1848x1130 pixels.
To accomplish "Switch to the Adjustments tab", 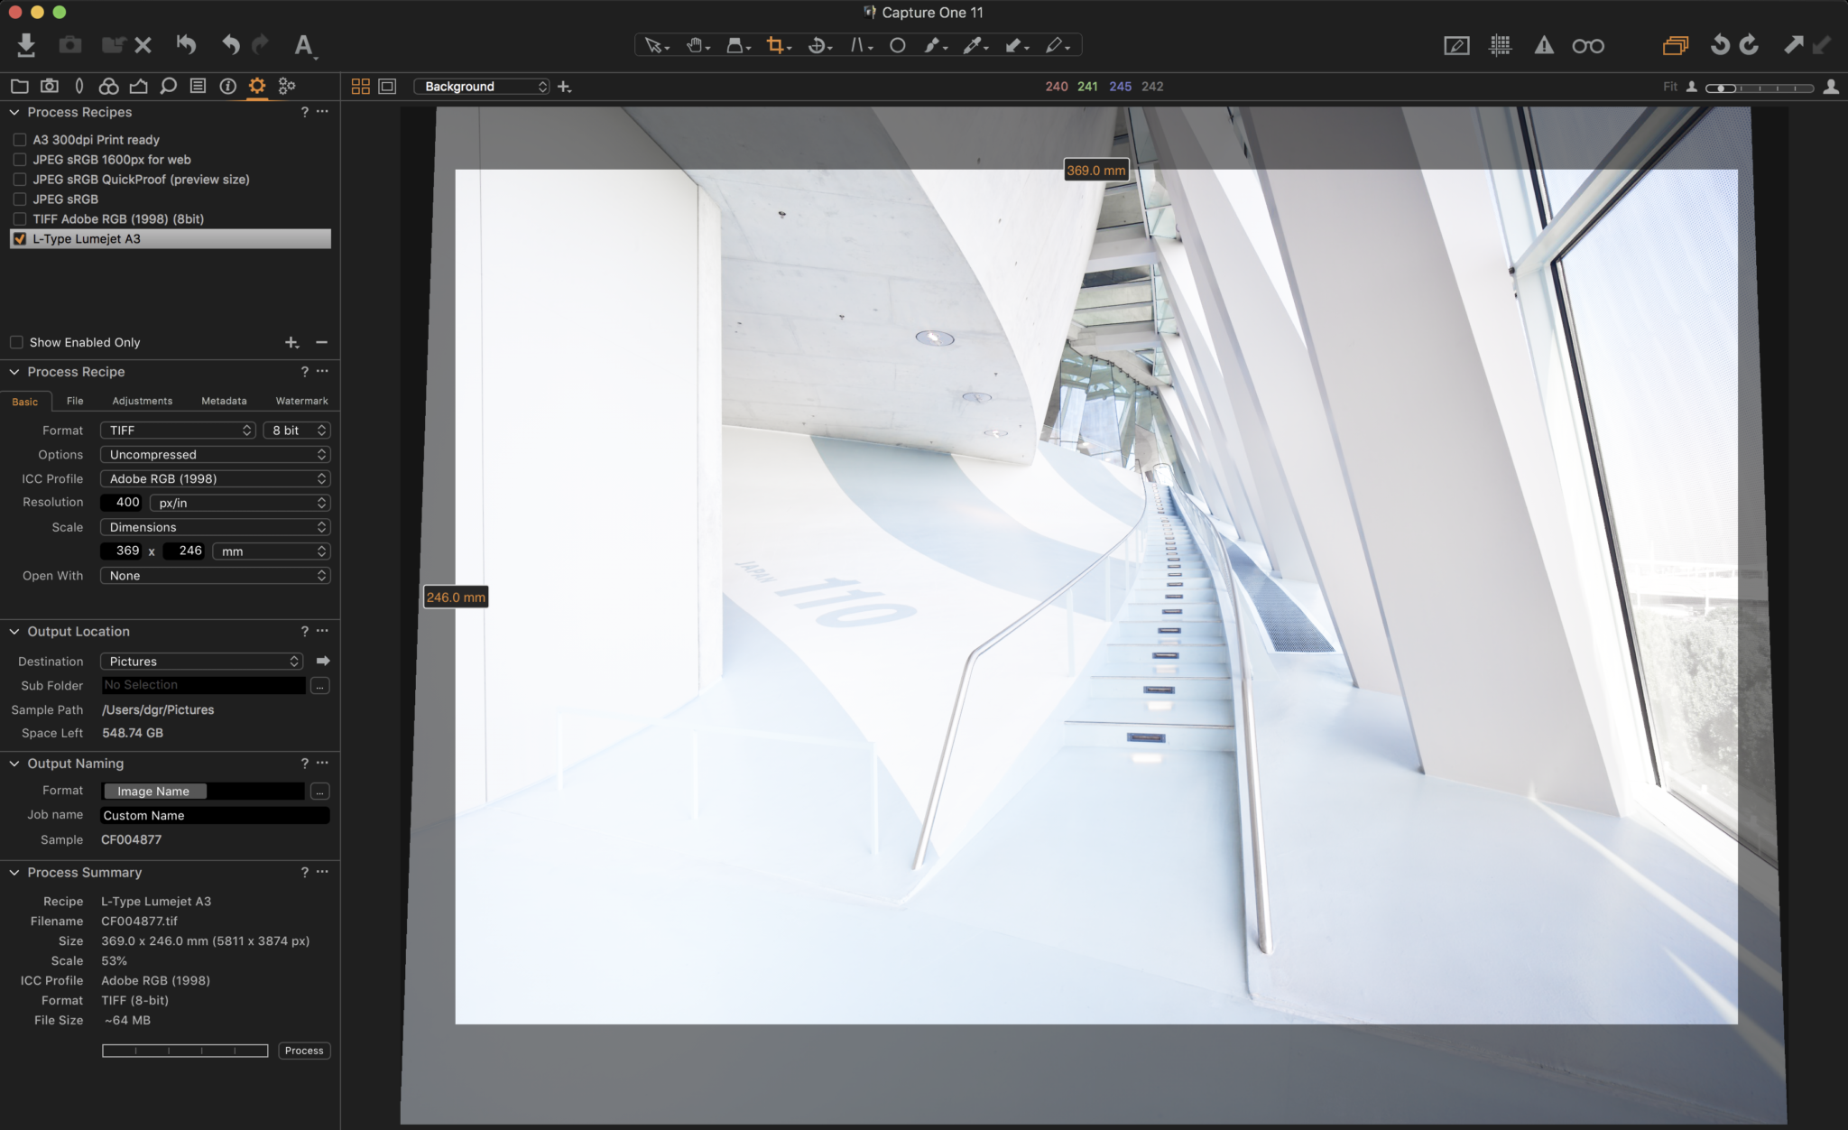I will pyautogui.click(x=143, y=401).
